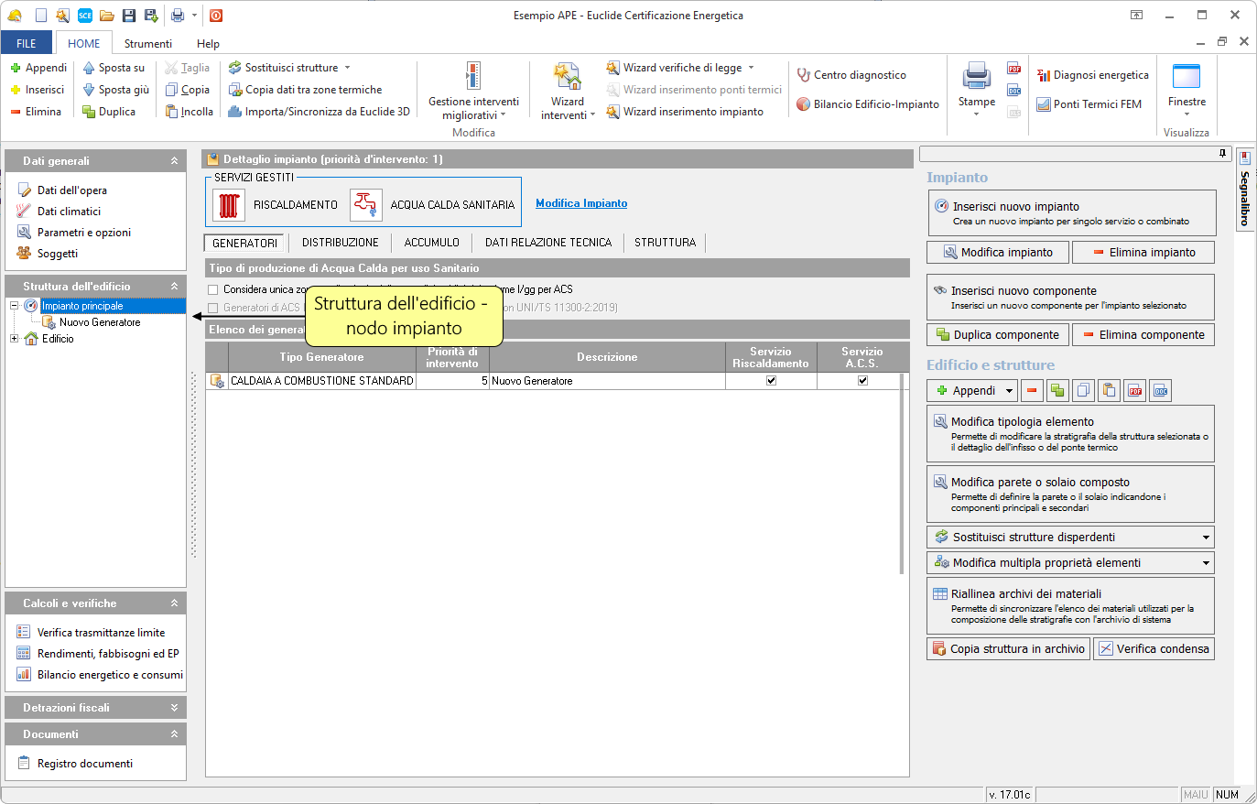Click the Modifica Impianto link

point(581,203)
